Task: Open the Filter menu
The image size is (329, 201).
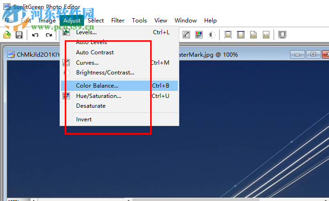Action: [118, 21]
